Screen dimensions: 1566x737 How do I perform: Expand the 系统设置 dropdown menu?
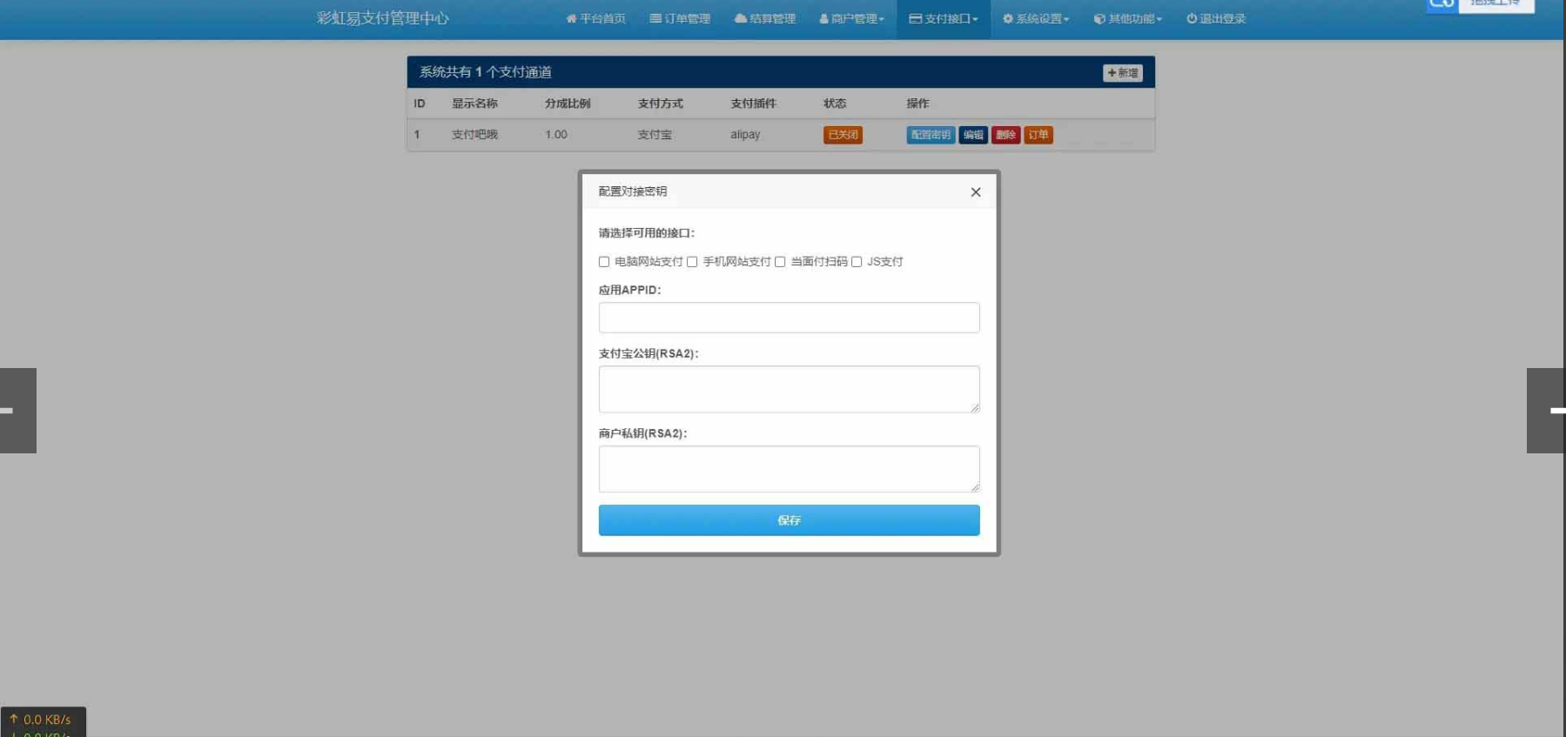(x=1036, y=18)
